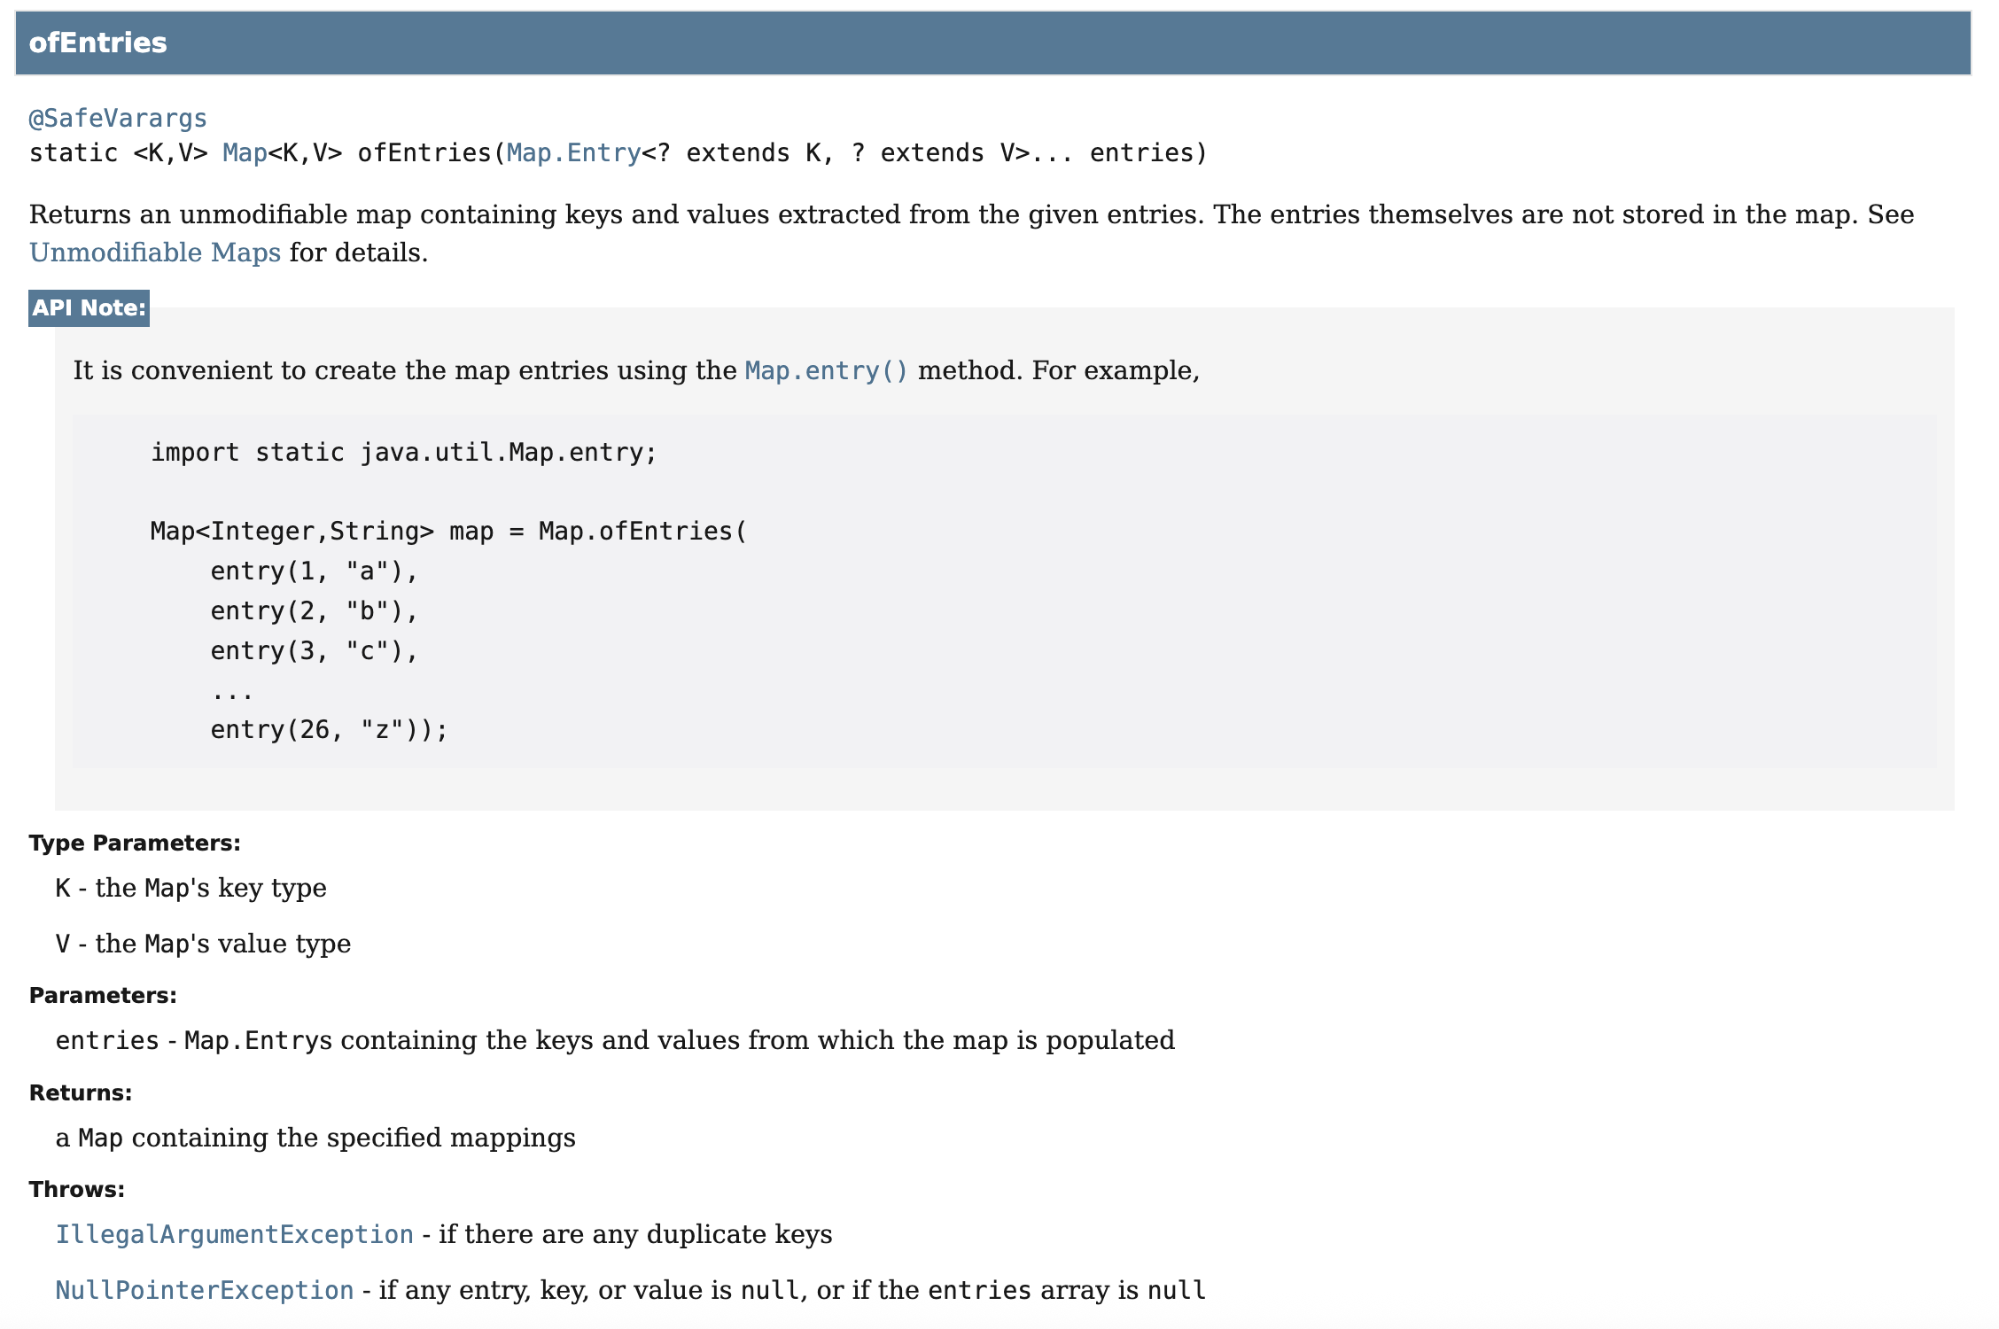This screenshot has width=1999, height=1329.
Task: Click the import static java.util.Map.entry code line
Action: 403,453
